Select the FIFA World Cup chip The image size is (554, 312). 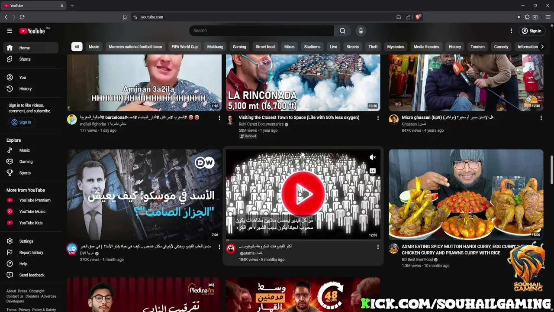pyautogui.click(x=184, y=47)
